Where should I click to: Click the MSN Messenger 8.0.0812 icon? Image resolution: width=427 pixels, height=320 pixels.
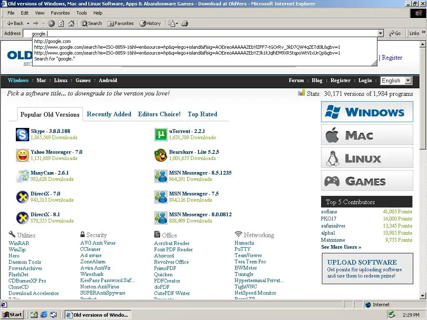[161, 218]
